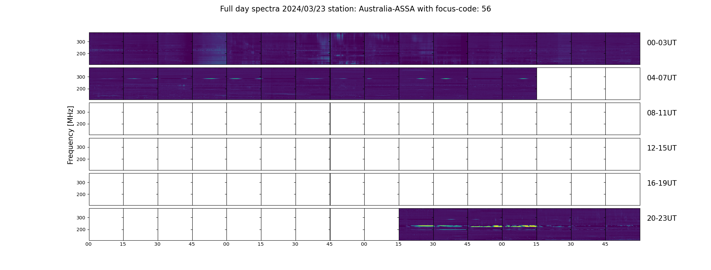Select the 20-23UT row label
This screenshot has height=270, width=711.
662,218
